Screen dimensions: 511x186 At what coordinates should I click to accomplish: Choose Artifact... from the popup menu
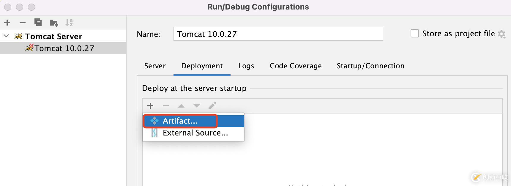click(x=193, y=121)
